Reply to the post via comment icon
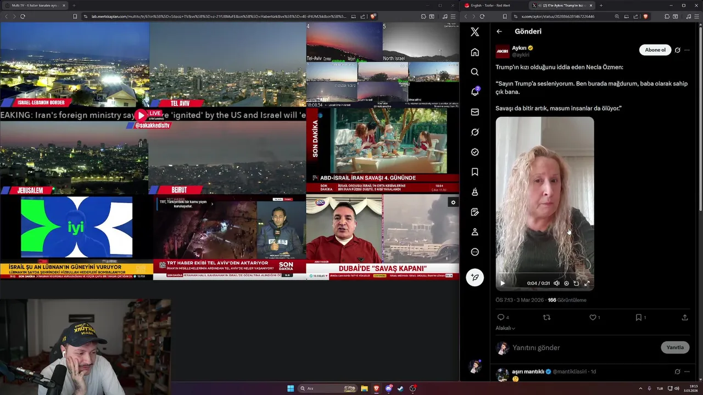The height and width of the screenshot is (395, 703). [500, 317]
